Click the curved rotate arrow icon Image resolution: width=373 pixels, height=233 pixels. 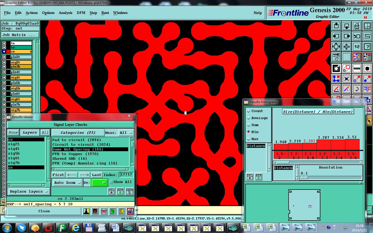click(x=357, y=89)
